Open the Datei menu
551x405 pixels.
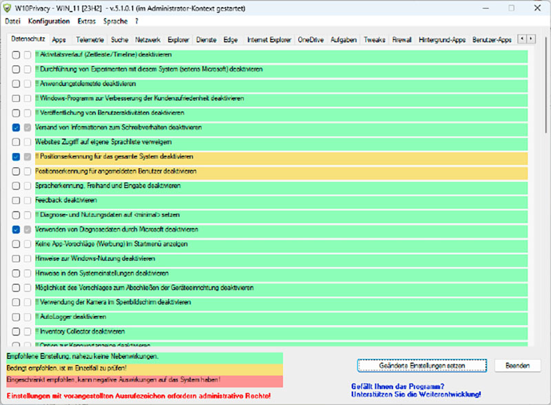pyautogui.click(x=12, y=21)
